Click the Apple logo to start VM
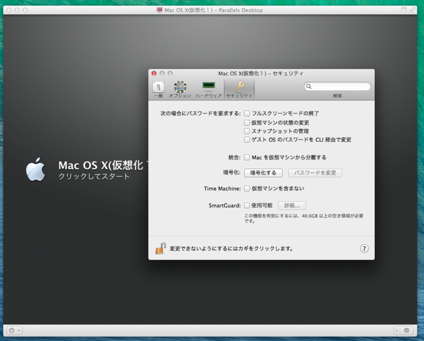 [x=36, y=169]
